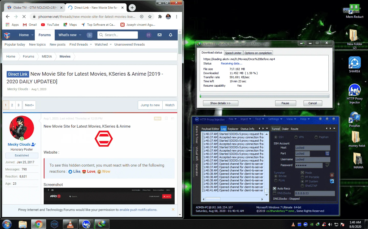The width and height of the screenshot is (368, 229).
Task: Select the PLink tunnelier option
Action: (x=276, y=180)
